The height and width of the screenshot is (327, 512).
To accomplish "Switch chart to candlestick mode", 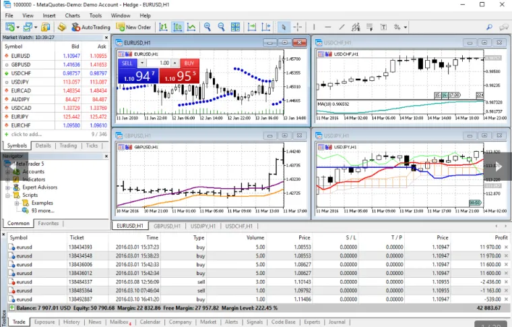I will point(177,27).
